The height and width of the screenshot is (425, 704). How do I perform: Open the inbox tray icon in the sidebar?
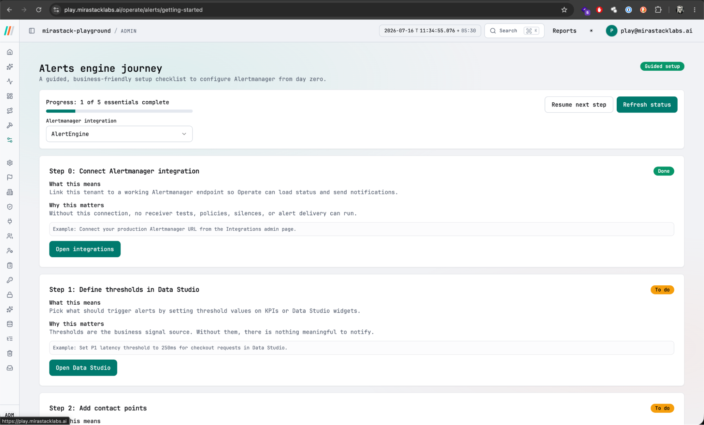pyautogui.click(x=10, y=368)
